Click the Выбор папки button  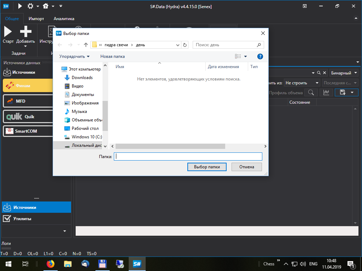click(x=207, y=167)
